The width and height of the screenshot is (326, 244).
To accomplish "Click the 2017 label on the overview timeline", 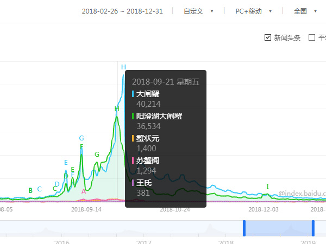I will 144,242.
